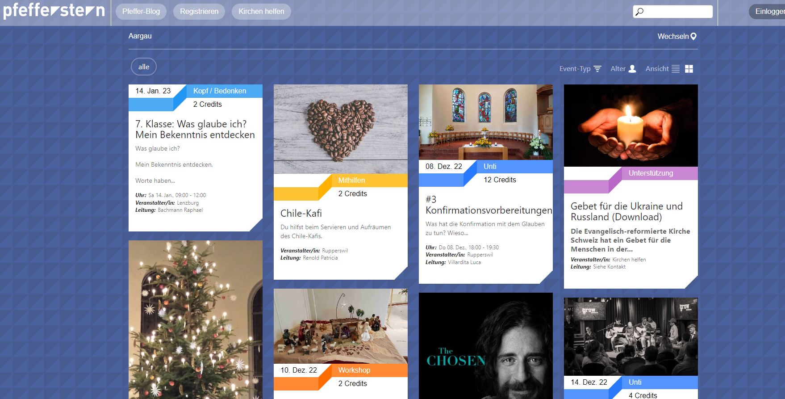The width and height of the screenshot is (785, 399).
Task: Click the 4 Credits label
Action: click(643, 395)
